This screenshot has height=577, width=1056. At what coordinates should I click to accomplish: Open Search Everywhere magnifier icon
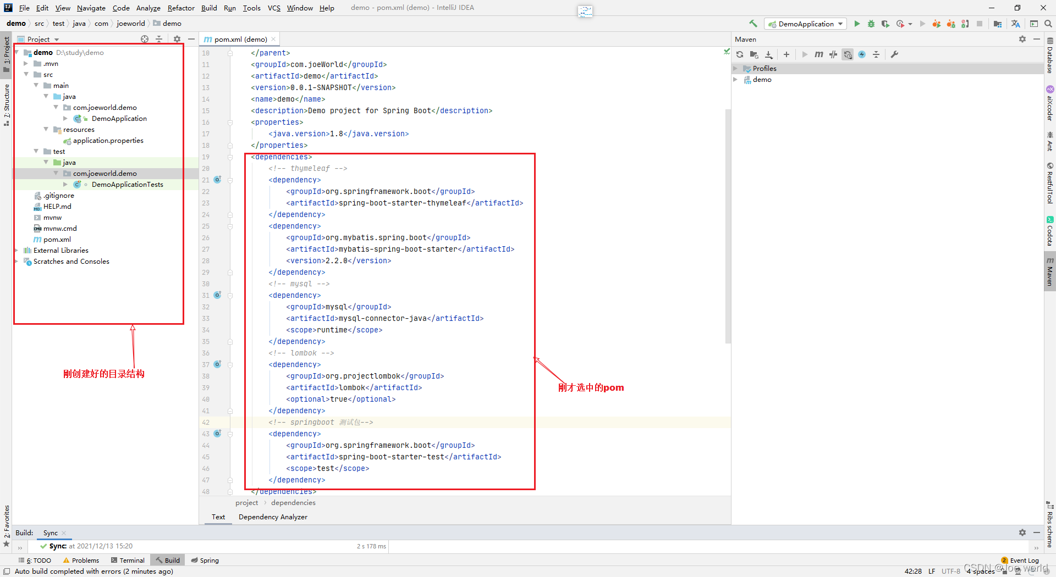[x=1048, y=24]
